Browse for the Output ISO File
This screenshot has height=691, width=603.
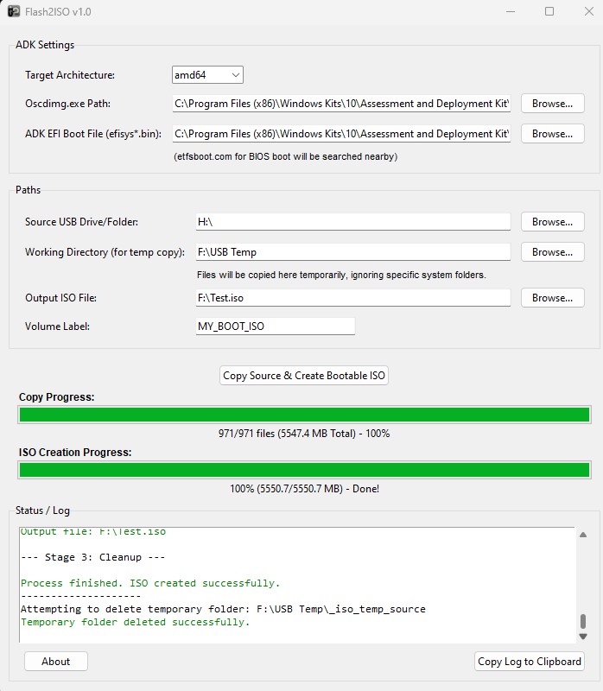click(x=552, y=298)
